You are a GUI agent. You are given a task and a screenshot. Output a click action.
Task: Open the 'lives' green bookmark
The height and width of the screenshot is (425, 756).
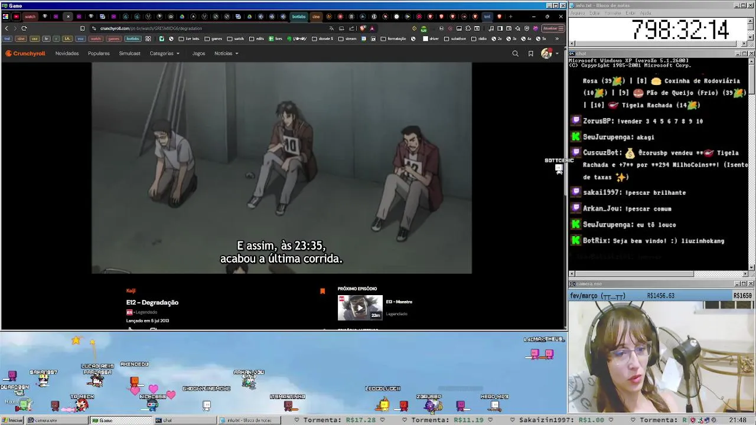click(x=275, y=39)
